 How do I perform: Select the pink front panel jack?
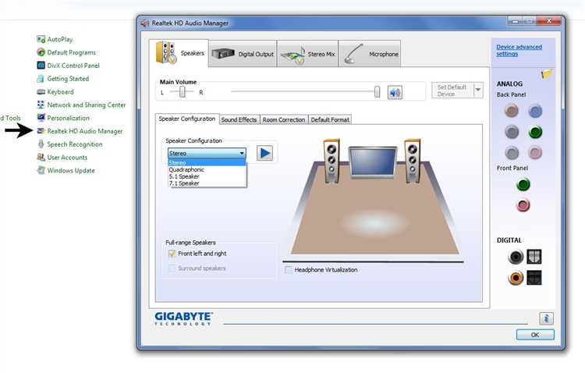point(523,205)
